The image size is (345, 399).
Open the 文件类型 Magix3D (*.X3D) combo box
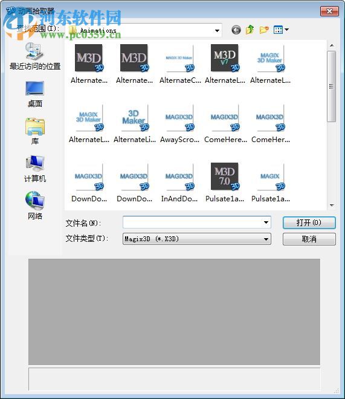click(x=197, y=239)
